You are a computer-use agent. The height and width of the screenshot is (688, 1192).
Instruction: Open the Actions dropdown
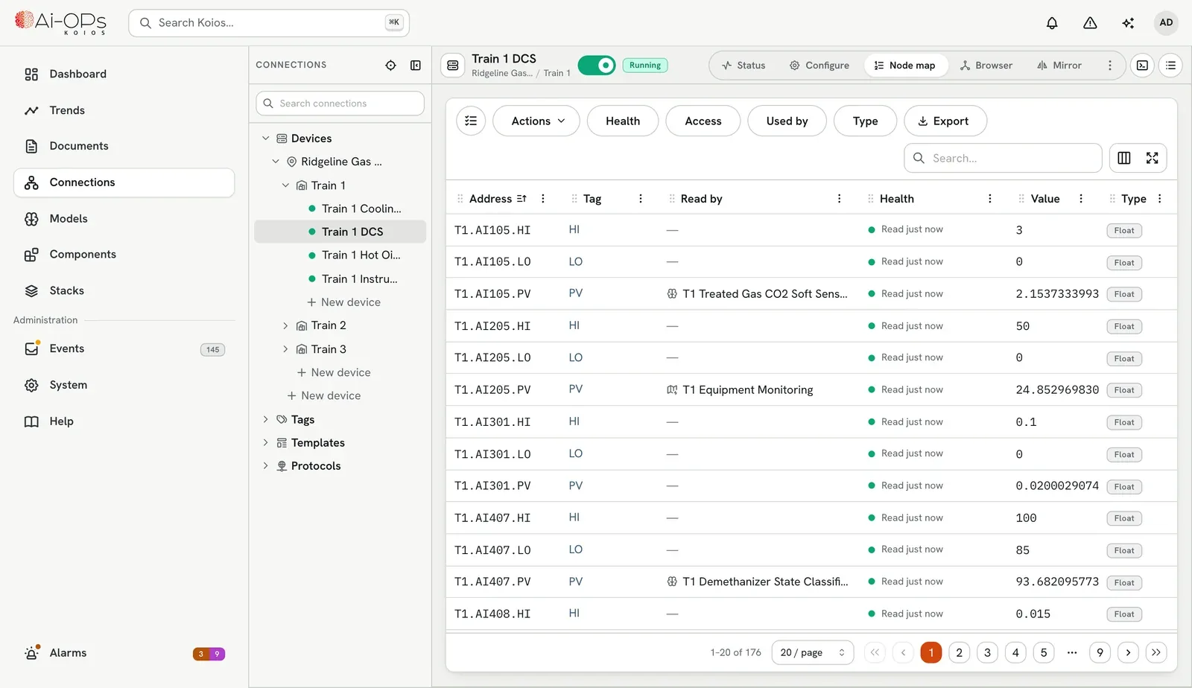tap(538, 121)
